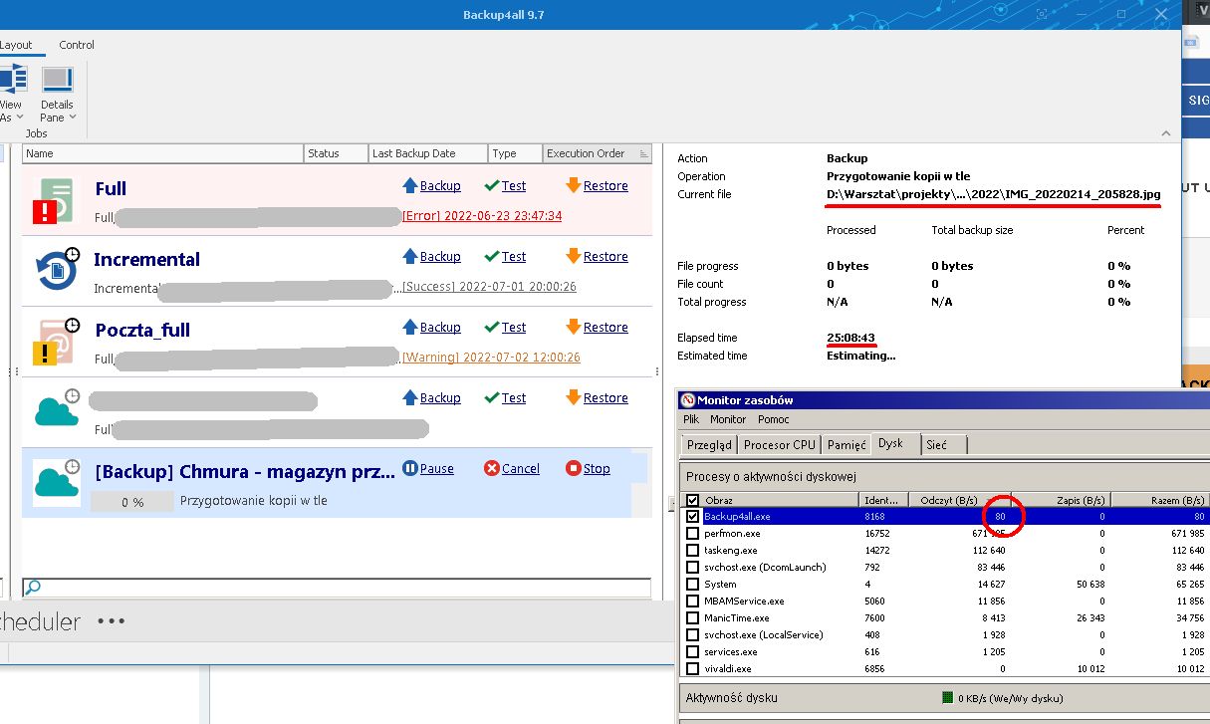Restore from the Incremental job
The height and width of the screenshot is (724, 1210).
pyautogui.click(x=597, y=256)
